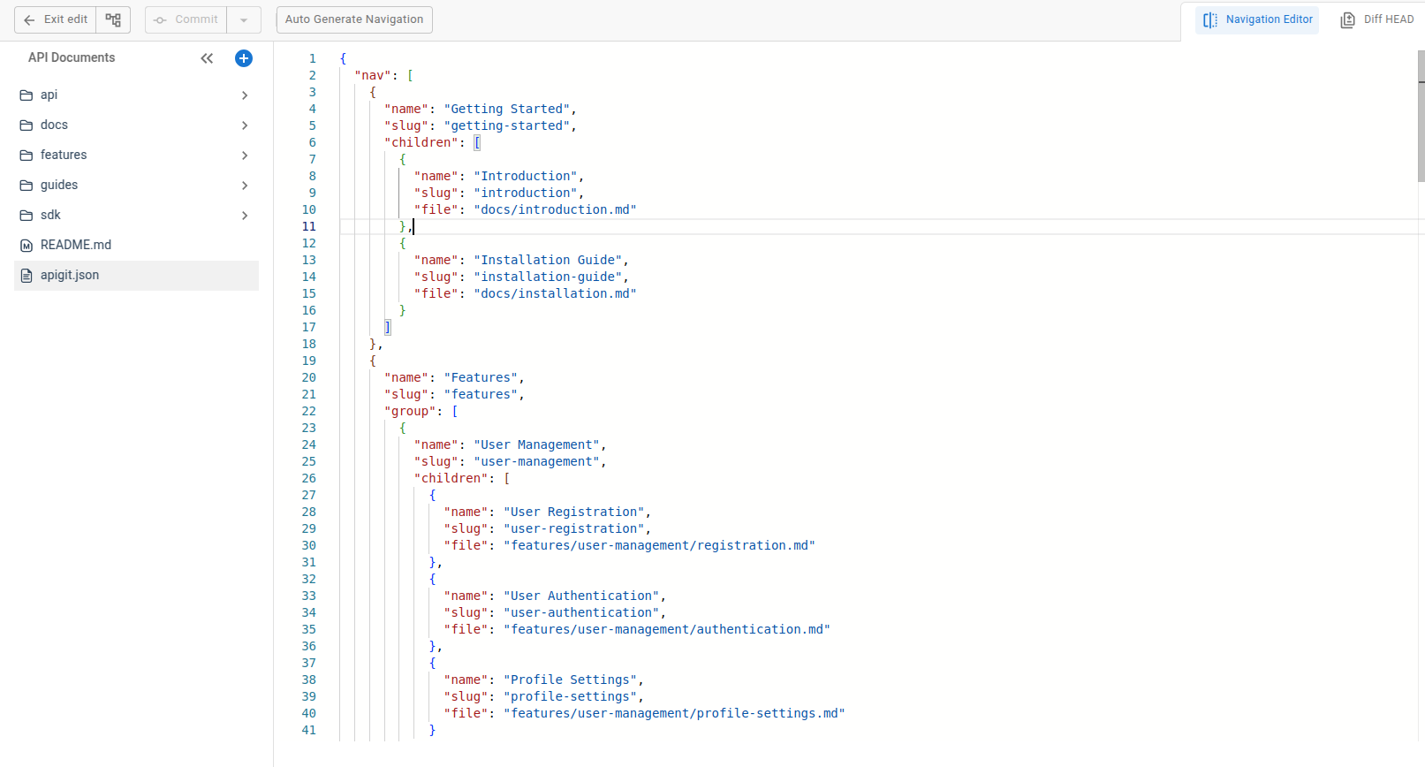Select the features folder

(136, 155)
